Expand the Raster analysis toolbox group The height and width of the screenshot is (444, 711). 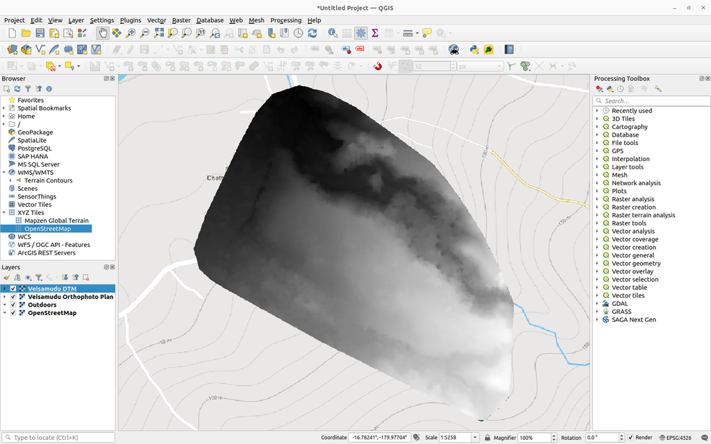pos(599,199)
